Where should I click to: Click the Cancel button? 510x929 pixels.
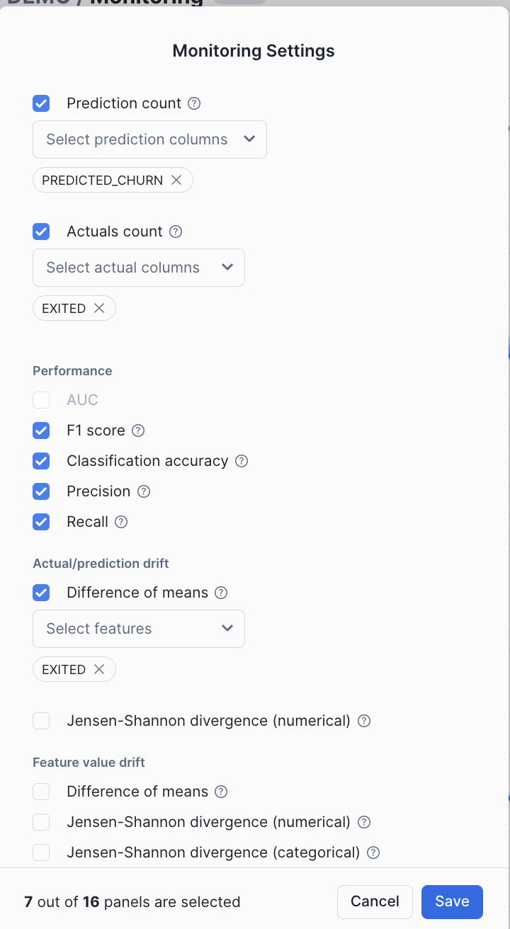(375, 901)
